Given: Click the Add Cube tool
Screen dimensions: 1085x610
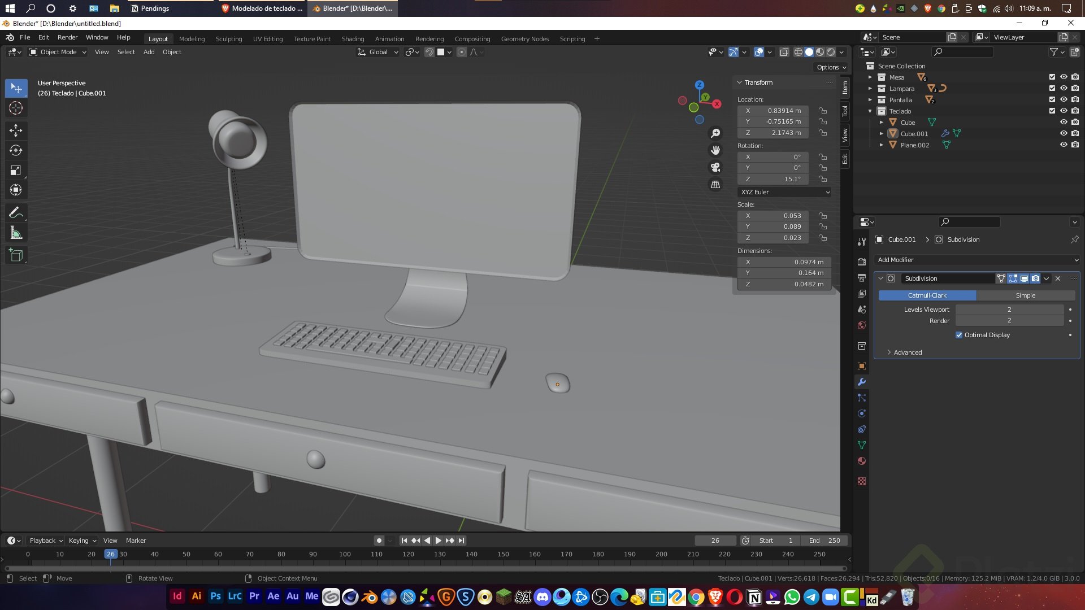Looking at the screenshot, I should click(x=16, y=255).
